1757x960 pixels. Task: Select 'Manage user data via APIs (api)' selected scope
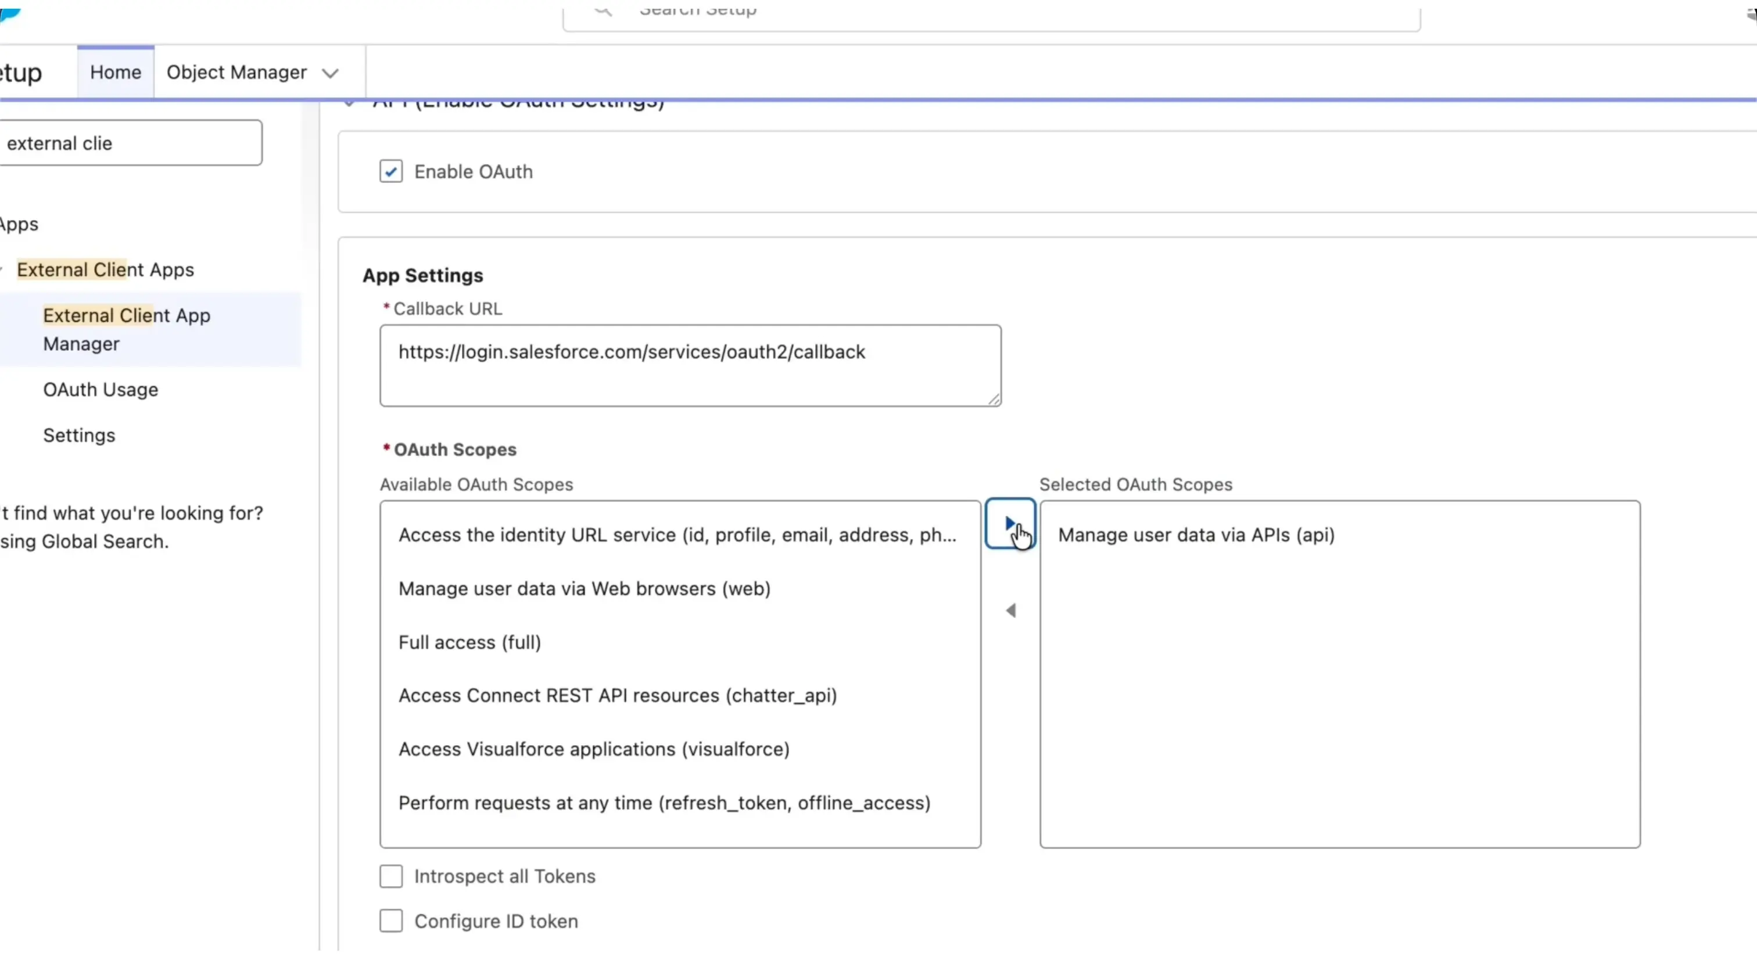pos(1340,535)
